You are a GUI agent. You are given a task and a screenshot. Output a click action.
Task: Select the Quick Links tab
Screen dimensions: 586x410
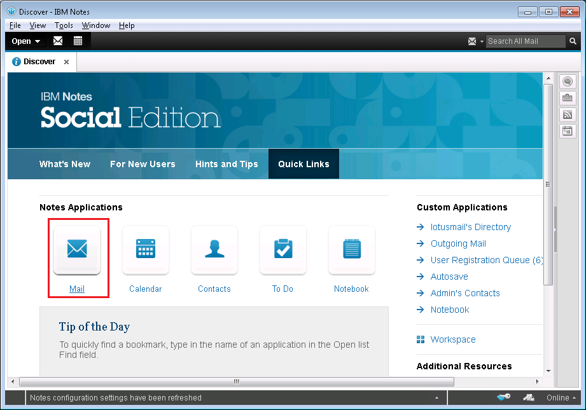pyautogui.click(x=304, y=164)
